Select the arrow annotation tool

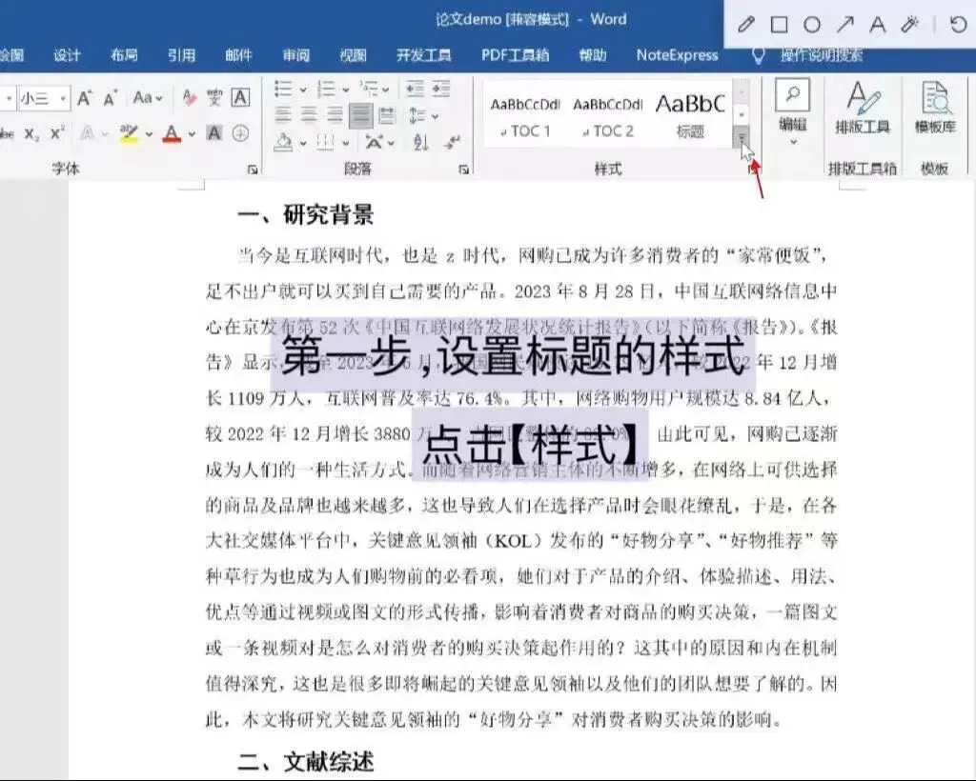(x=844, y=25)
